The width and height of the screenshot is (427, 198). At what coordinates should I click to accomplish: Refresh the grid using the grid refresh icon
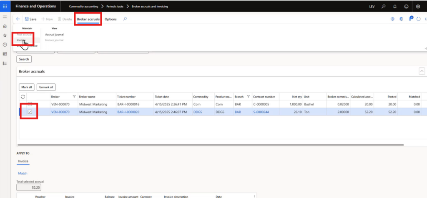(x=23, y=96)
